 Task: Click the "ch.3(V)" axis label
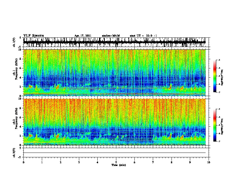coord(14,153)
